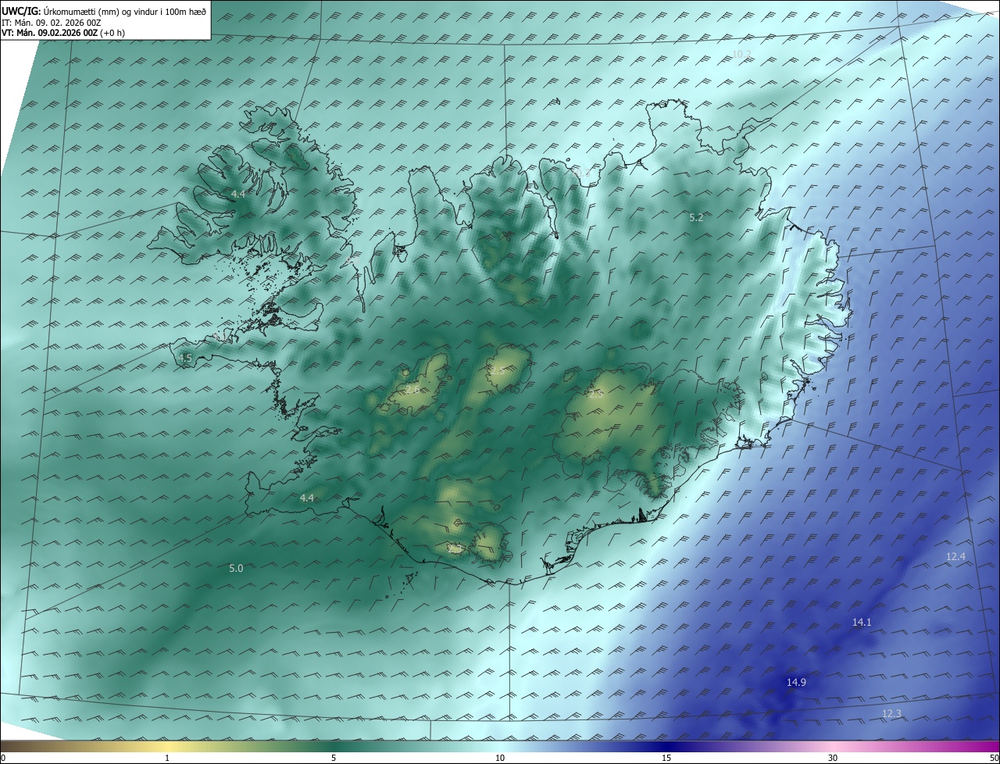Image resolution: width=1000 pixels, height=764 pixels.
Task: Click the 4.5 value label
Action: (x=185, y=358)
